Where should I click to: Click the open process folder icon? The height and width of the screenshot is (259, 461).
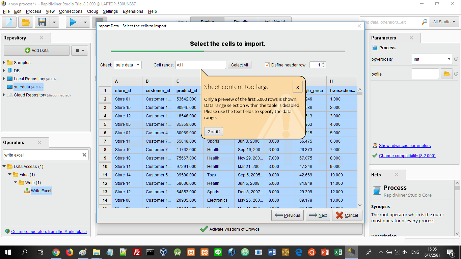pos(26,22)
